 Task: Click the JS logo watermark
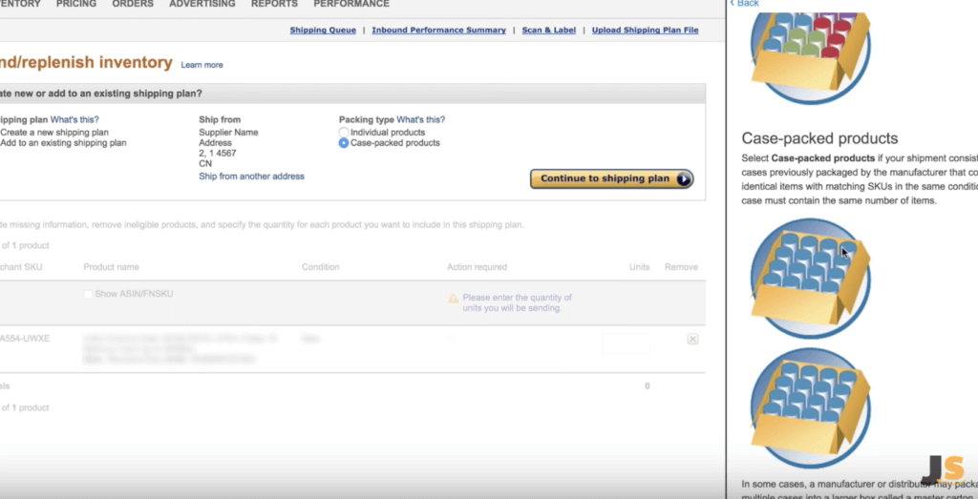[945, 469]
